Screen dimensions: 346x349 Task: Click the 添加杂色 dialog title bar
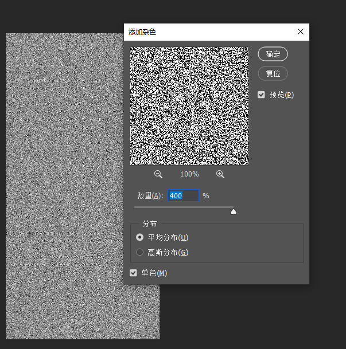209,32
